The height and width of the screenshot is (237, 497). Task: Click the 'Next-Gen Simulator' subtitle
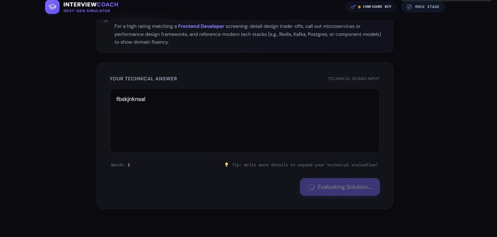86,10
